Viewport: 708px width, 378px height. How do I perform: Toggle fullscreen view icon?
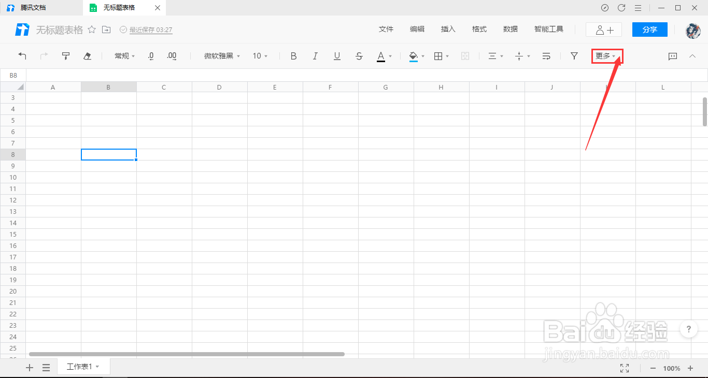click(625, 368)
